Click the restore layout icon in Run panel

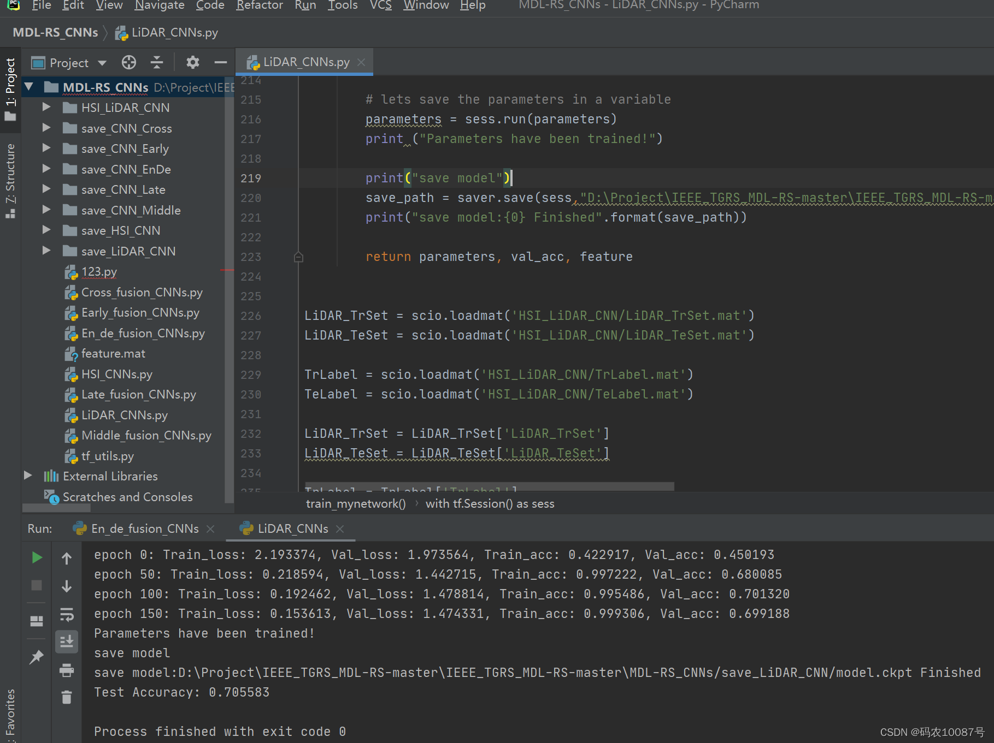point(37,621)
